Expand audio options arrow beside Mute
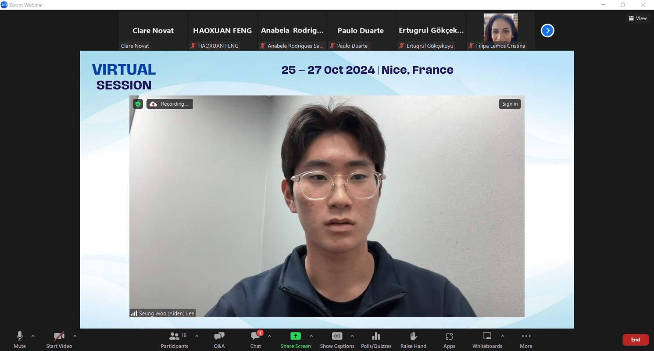 tap(33, 336)
